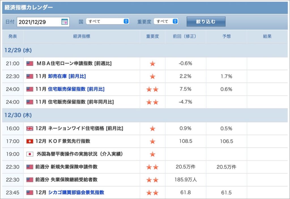Click the 12/30 (木) date heading
This screenshot has height=199, width=290.
pos(18,115)
